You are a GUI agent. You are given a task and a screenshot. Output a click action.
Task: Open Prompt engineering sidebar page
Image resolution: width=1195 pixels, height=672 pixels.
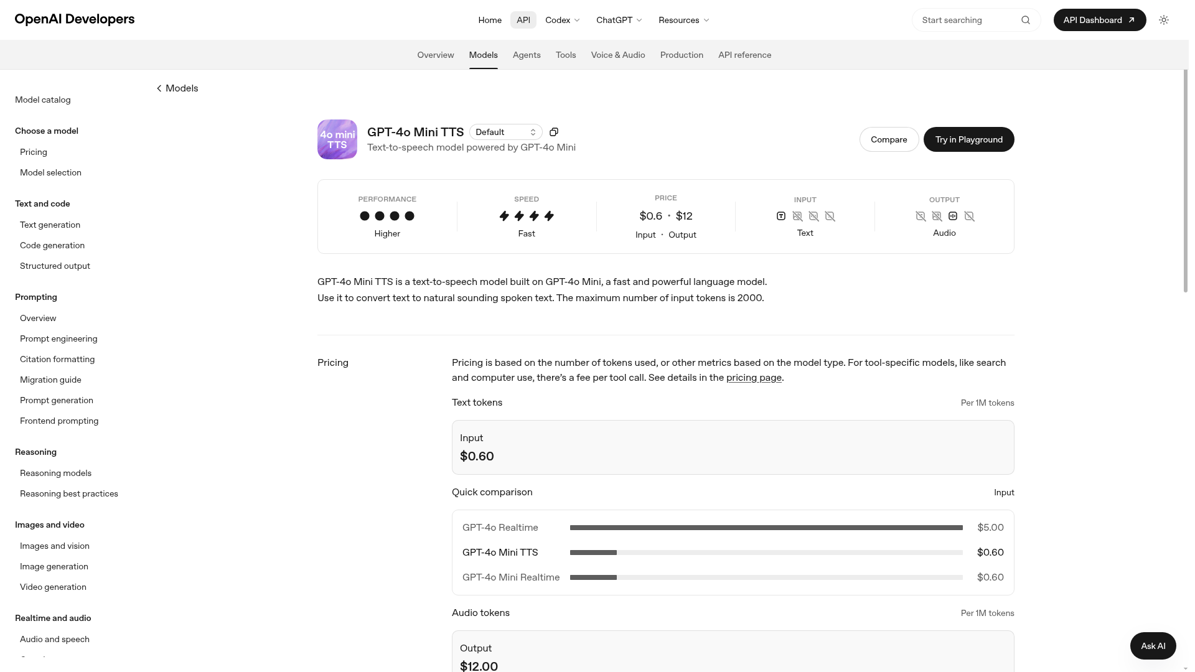point(59,338)
